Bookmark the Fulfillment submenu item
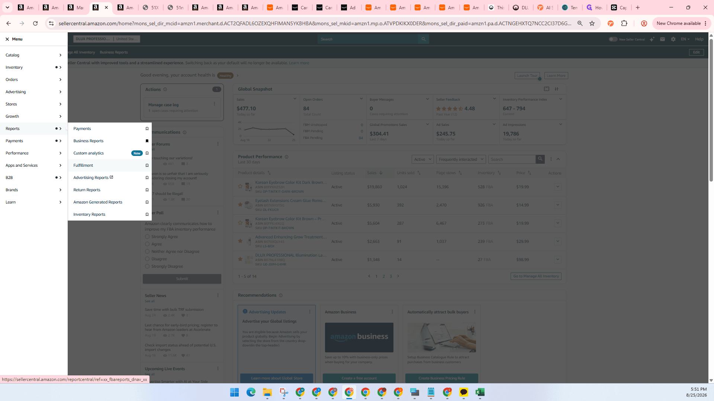The width and height of the screenshot is (714, 401). pyautogui.click(x=147, y=166)
